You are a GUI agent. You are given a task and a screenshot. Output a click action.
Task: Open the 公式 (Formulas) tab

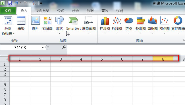[x=61, y=11]
